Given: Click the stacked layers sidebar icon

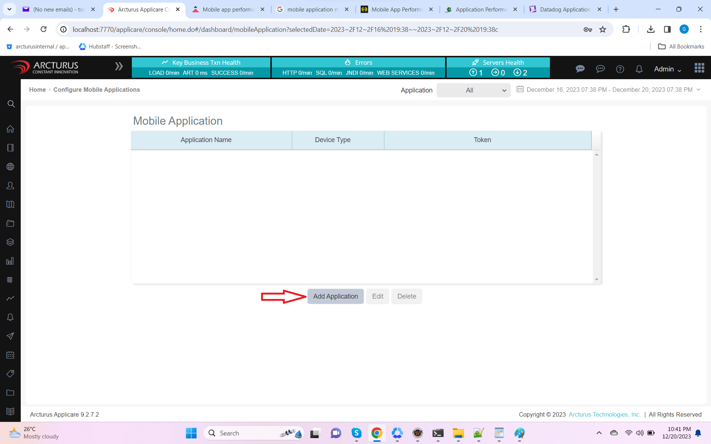Looking at the screenshot, I should point(10,242).
